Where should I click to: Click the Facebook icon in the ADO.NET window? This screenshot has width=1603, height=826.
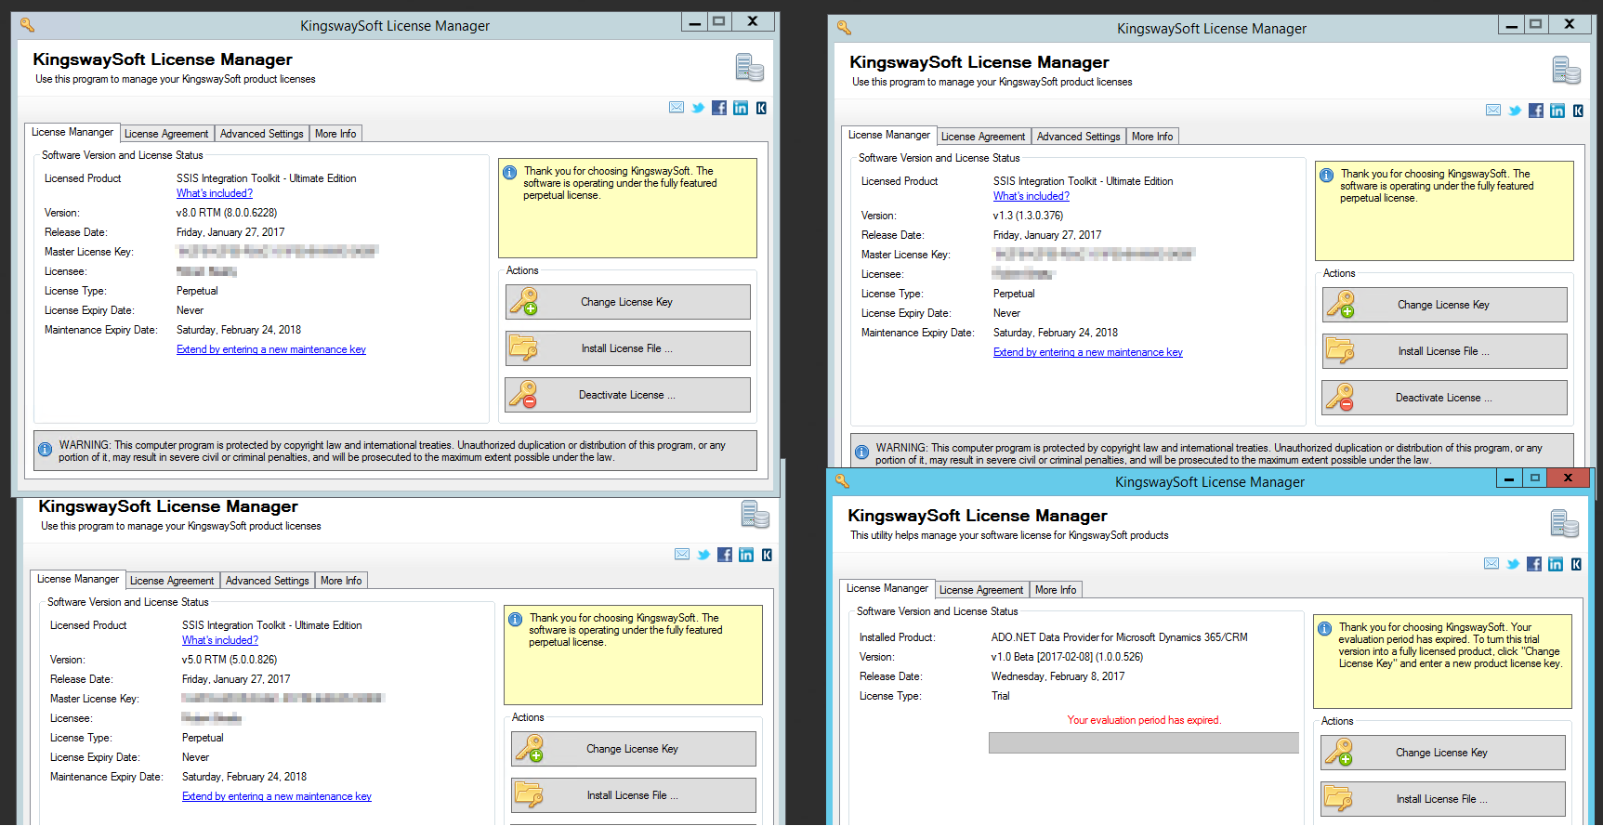(1534, 564)
